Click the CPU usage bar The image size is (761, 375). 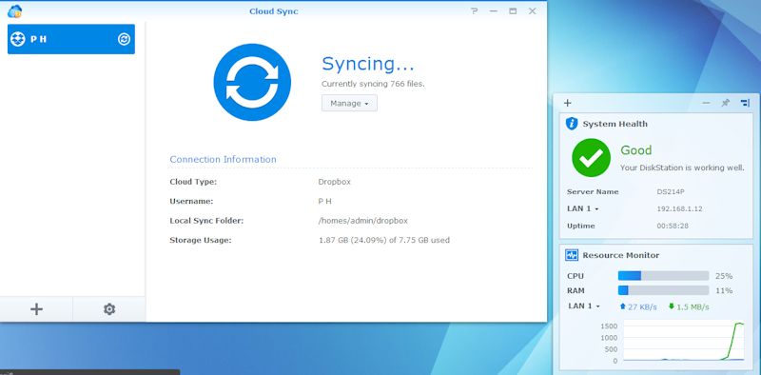[663, 276]
